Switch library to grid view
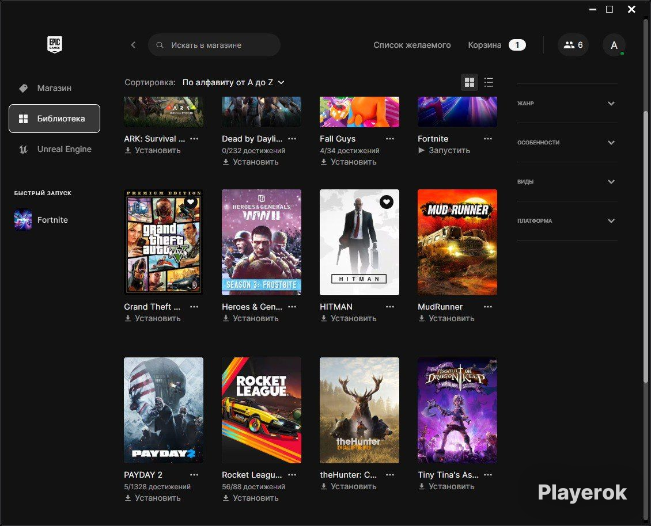The height and width of the screenshot is (526, 651). [x=470, y=82]
